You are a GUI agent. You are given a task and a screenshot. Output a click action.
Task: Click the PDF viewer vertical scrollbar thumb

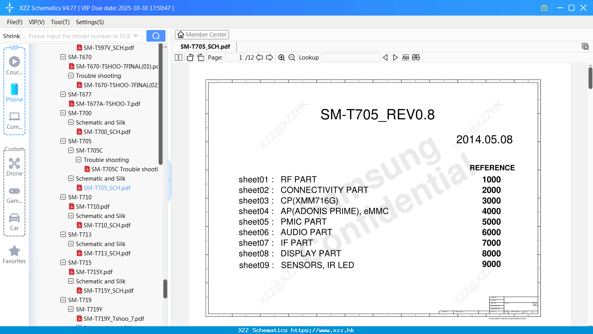pyautogui.click(x=590, y=78)
